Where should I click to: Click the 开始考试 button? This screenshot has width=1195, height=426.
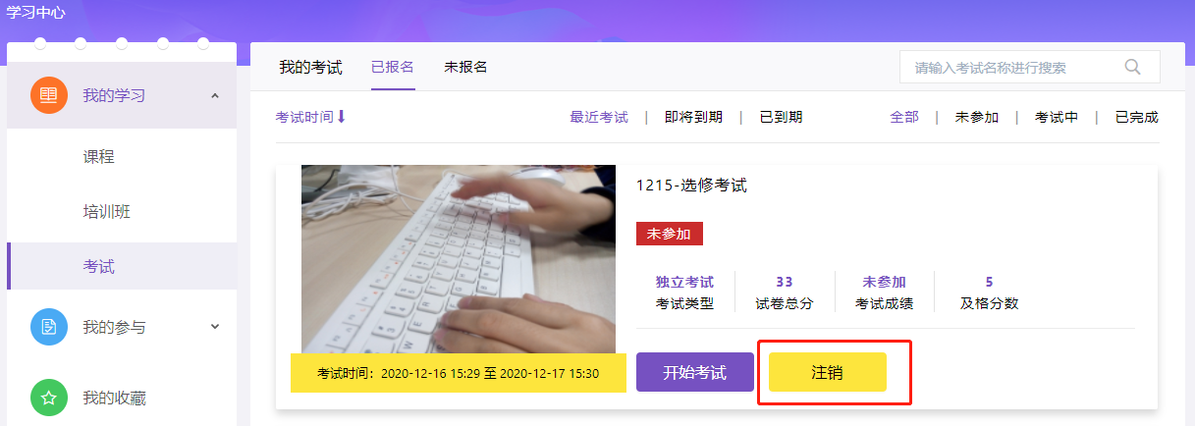click(694, 372)
